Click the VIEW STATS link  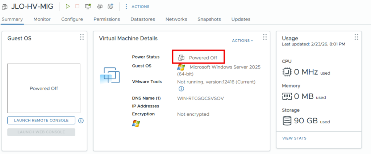tap(294, 138)
